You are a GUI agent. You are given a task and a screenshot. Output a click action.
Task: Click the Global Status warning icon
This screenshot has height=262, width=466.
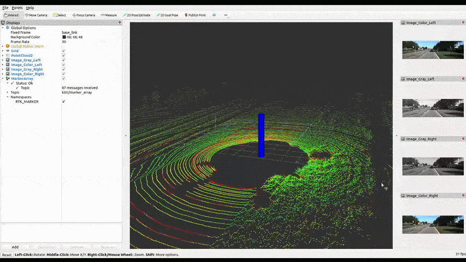8,46
